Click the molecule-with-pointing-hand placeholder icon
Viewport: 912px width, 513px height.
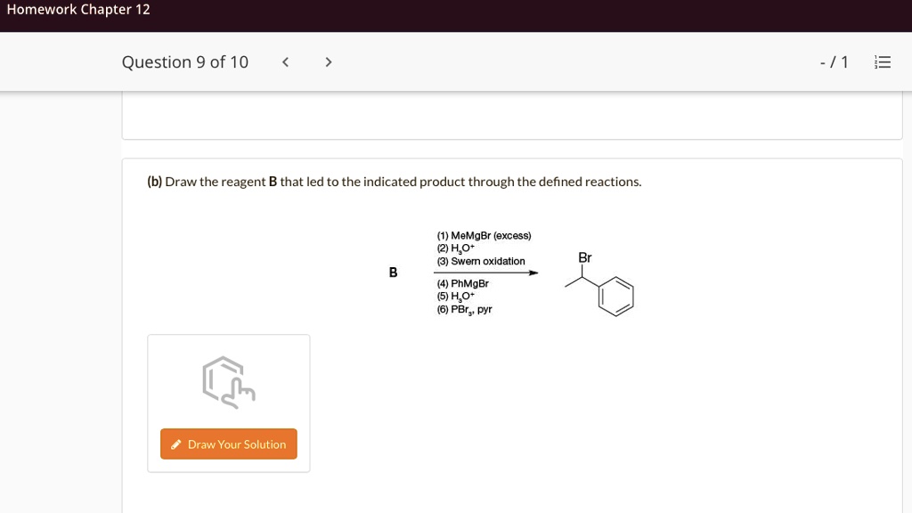tap(227, 381)
